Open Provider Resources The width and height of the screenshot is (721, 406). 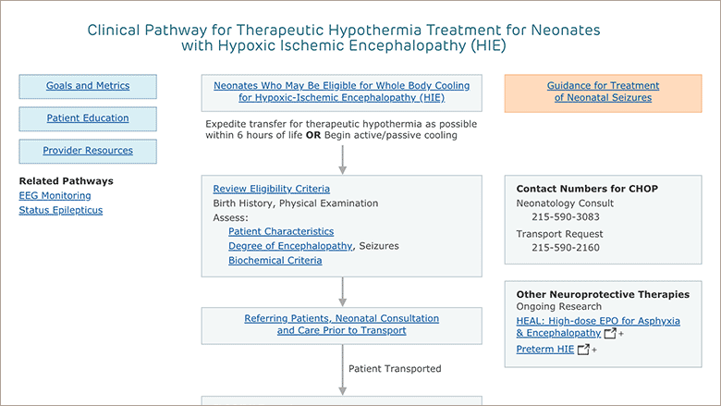tap(88, 151)
